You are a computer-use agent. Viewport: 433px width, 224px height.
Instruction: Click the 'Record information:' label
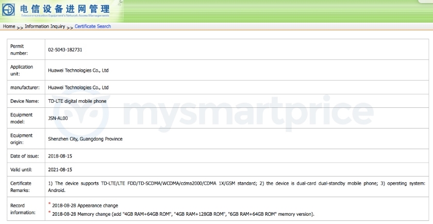23,209
